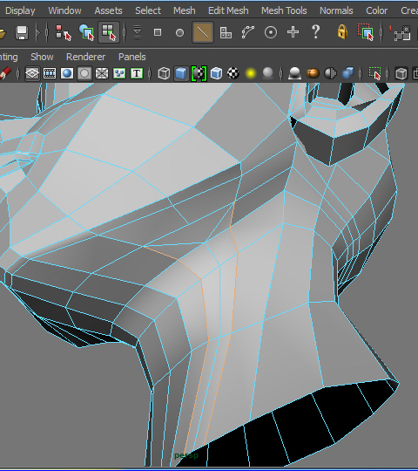Viewport: 418px width, 471px height.
Task: Toggle the safe action icon
Action: click(x=119, y=73)
